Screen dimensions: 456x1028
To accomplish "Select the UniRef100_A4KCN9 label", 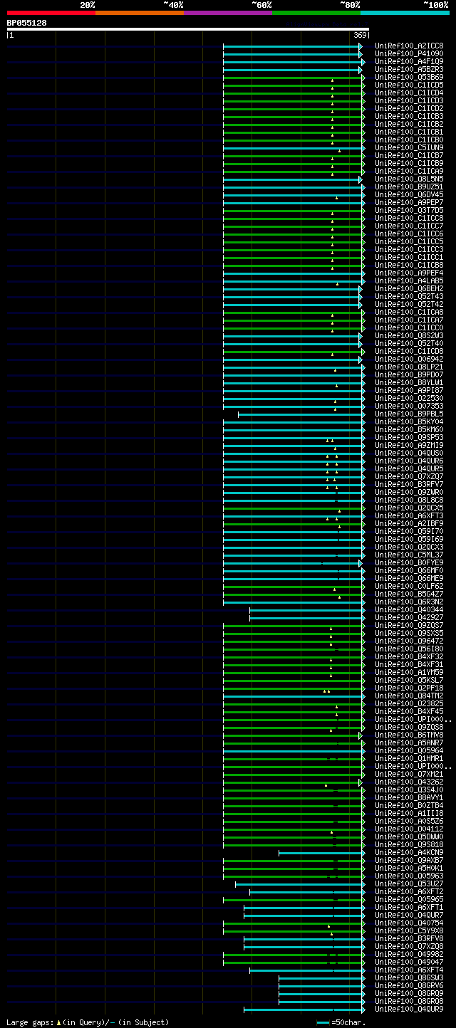I will 409,852.
